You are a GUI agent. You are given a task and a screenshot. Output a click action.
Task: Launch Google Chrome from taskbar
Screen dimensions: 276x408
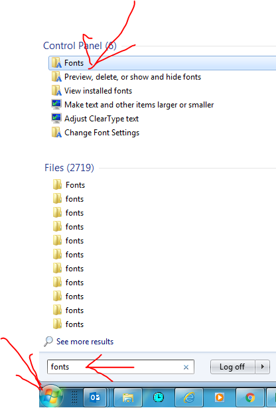250,397
